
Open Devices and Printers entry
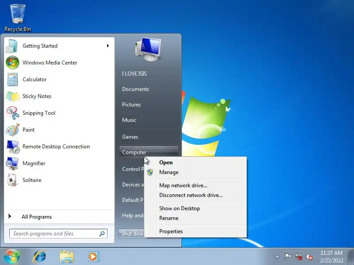133,185
